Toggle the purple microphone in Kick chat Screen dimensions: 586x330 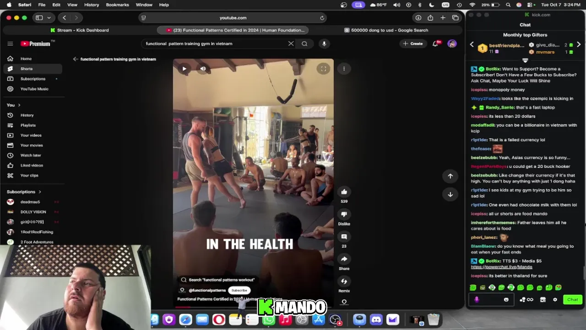coord(477,300)
